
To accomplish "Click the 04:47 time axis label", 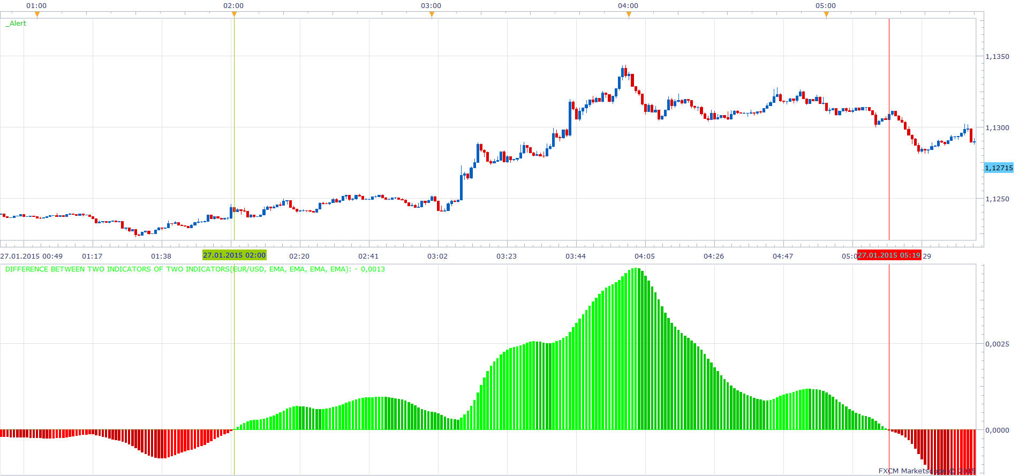I will click(783, 256).
